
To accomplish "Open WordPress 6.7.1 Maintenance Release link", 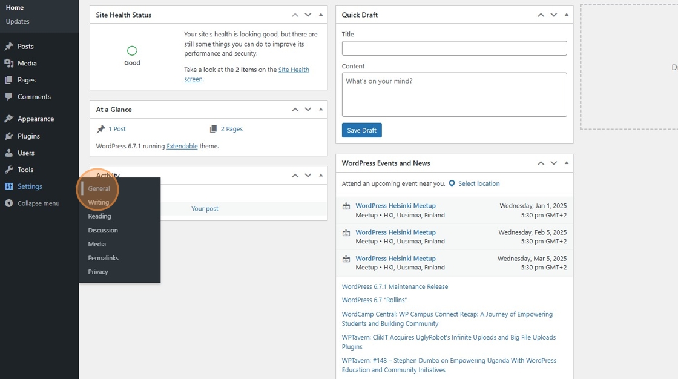I will point(395,286).
